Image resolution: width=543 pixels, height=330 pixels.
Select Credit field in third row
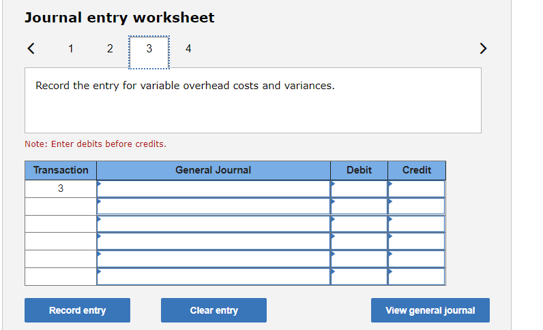click(417, 224)
